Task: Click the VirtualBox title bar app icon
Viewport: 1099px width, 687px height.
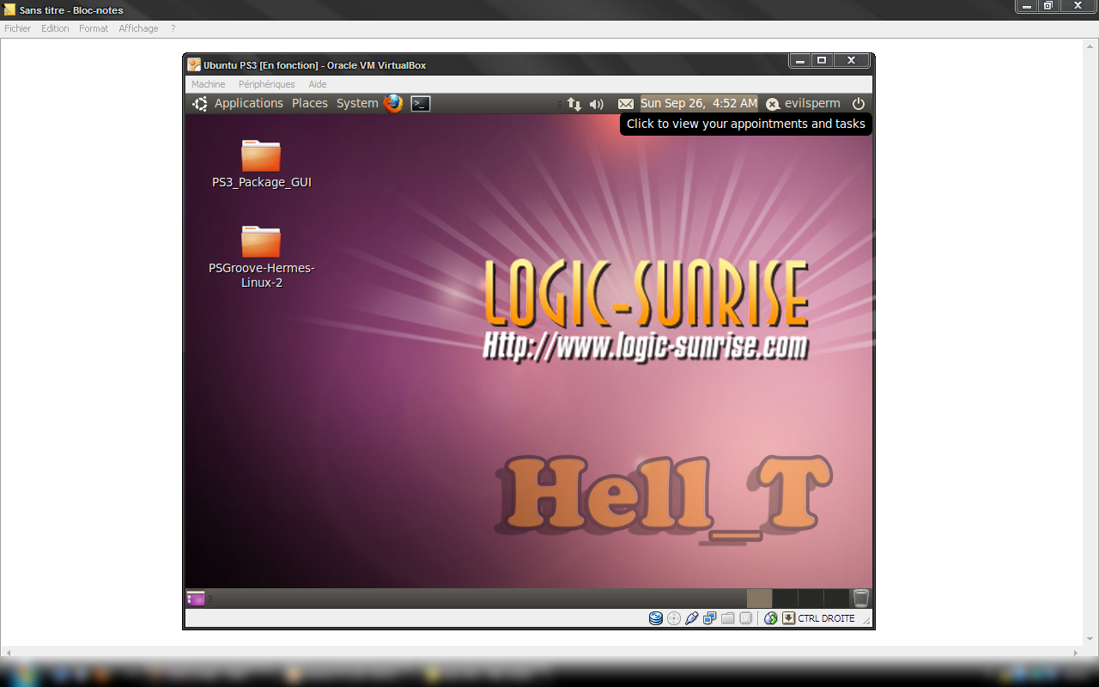Action: pyautogui.click(x=194, y=64)
